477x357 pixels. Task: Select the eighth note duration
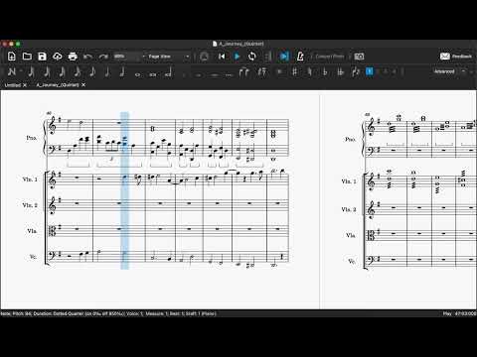click(92, 71)
